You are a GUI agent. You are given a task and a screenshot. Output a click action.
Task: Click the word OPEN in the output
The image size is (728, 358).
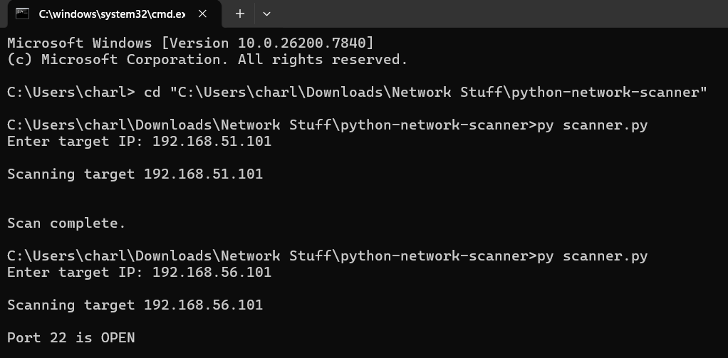pyautogui.click(x=118, y=337)
